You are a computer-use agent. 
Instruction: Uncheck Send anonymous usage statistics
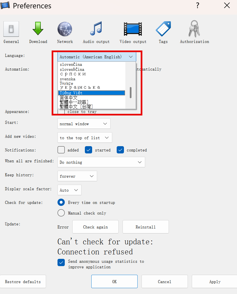pos(61,263)
